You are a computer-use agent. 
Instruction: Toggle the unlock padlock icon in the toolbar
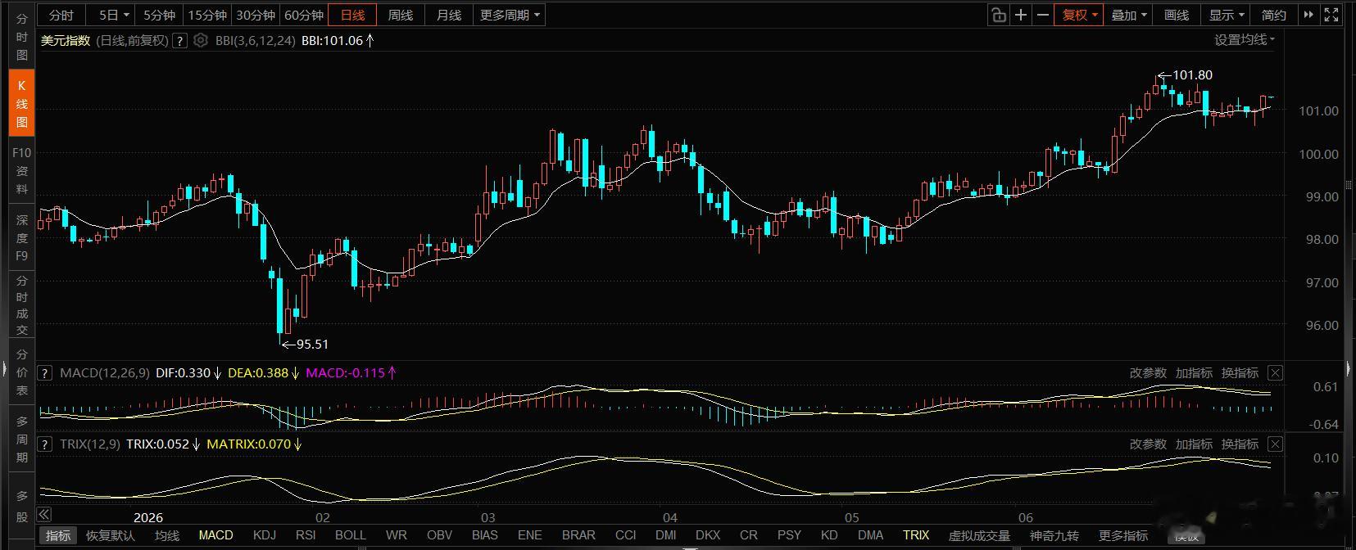998,15
